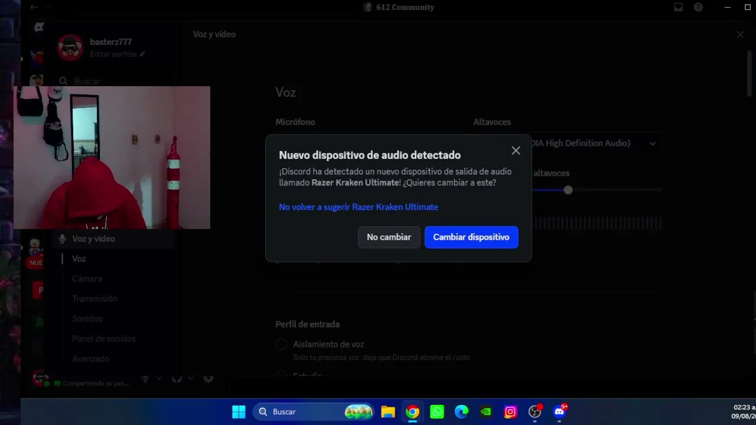Click the basterz777 profile avatar
The width and height of the screenshot is (756, 425).
click(x=70, y=47)
